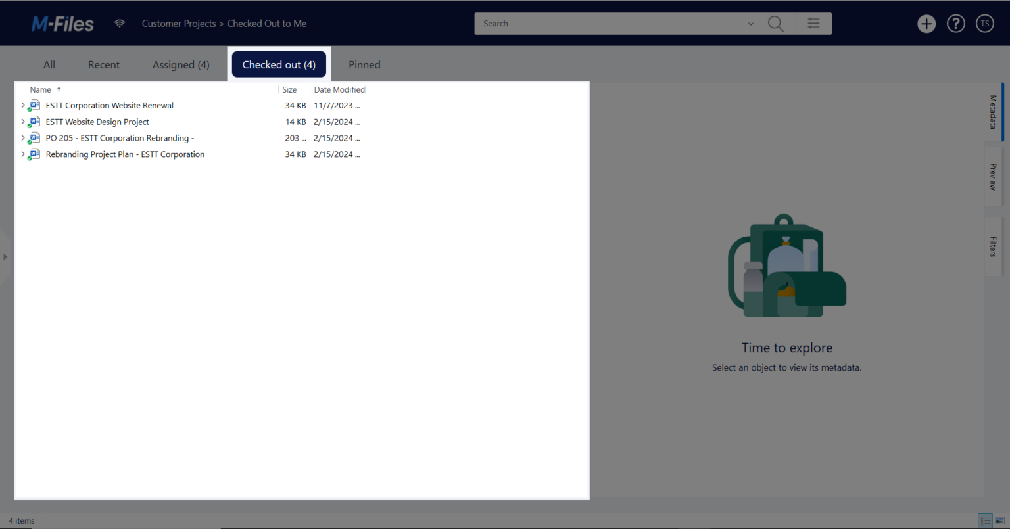The image size is (1010, 529).
Task: Open the search filters icon next to search
Action: pyautogui.click(x=814, y=23)
